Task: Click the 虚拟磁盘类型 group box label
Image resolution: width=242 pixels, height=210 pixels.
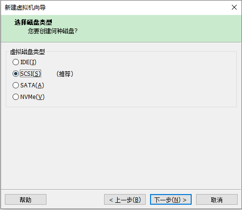Action: click(x=28, y=52)
